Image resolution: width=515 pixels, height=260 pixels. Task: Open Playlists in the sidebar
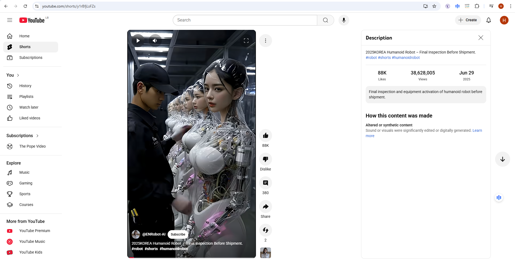(x=31, y=97)
